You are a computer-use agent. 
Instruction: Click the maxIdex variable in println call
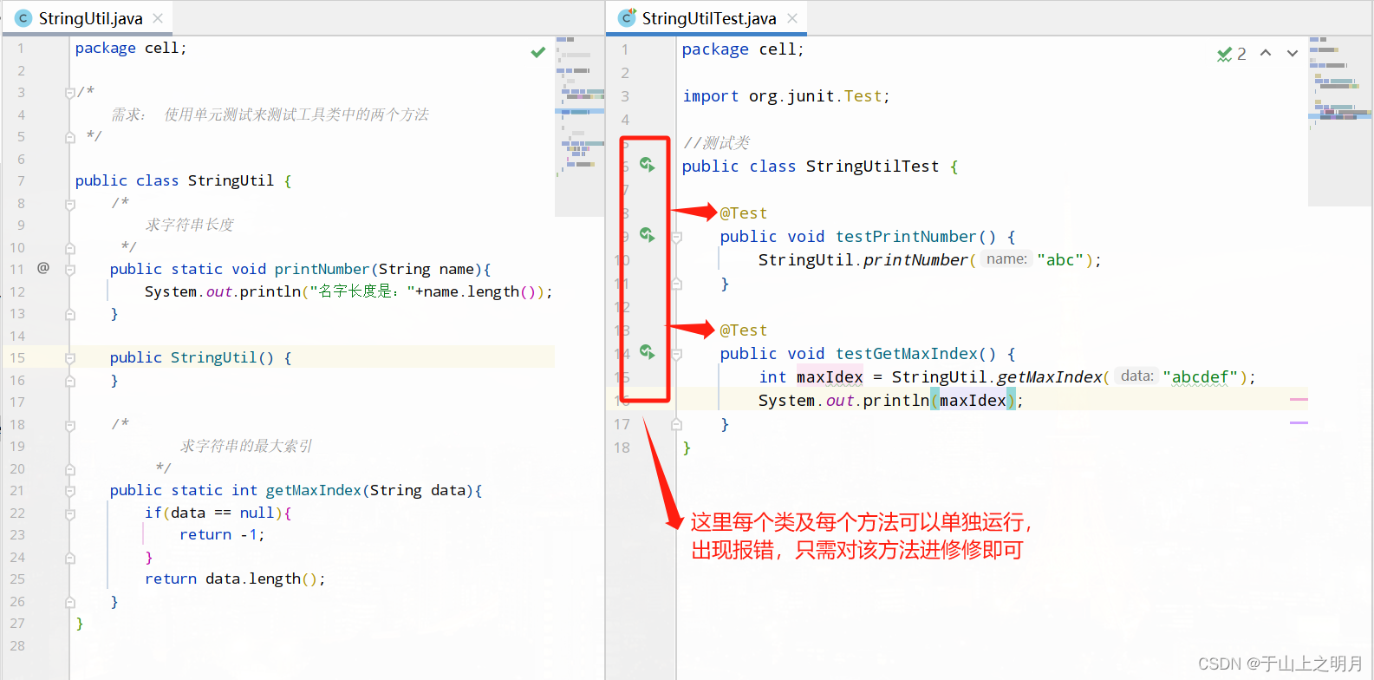tap(973, 401)
